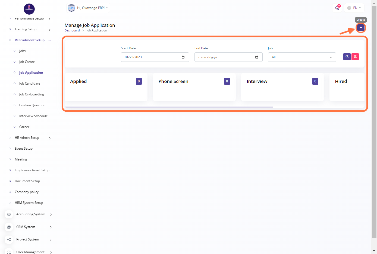The width and height of the screenshot is (377, 254).
Task: Click the Accounting System cube icon
Action: 9,214
